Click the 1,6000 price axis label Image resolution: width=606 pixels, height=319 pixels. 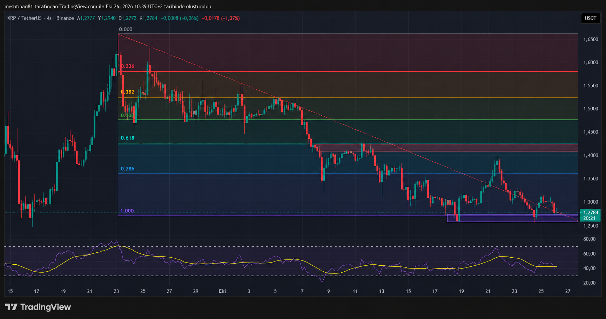[x=591, y=63]
